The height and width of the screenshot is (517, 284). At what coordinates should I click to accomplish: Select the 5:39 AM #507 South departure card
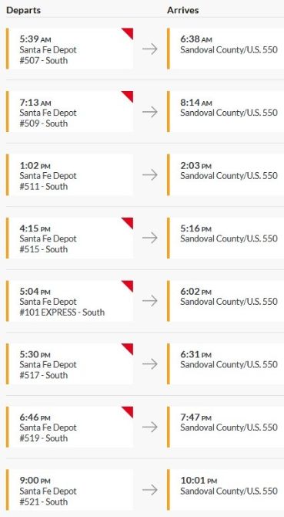pos(70,49)
